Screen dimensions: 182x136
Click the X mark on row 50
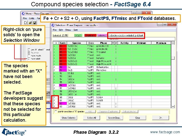54,67
